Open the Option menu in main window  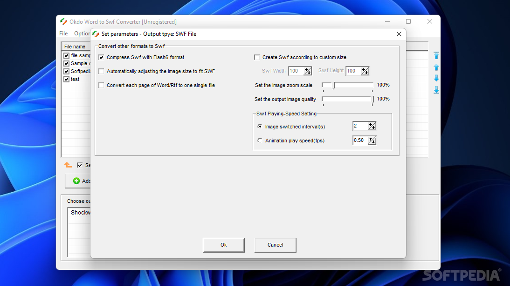tap(82, 33)
